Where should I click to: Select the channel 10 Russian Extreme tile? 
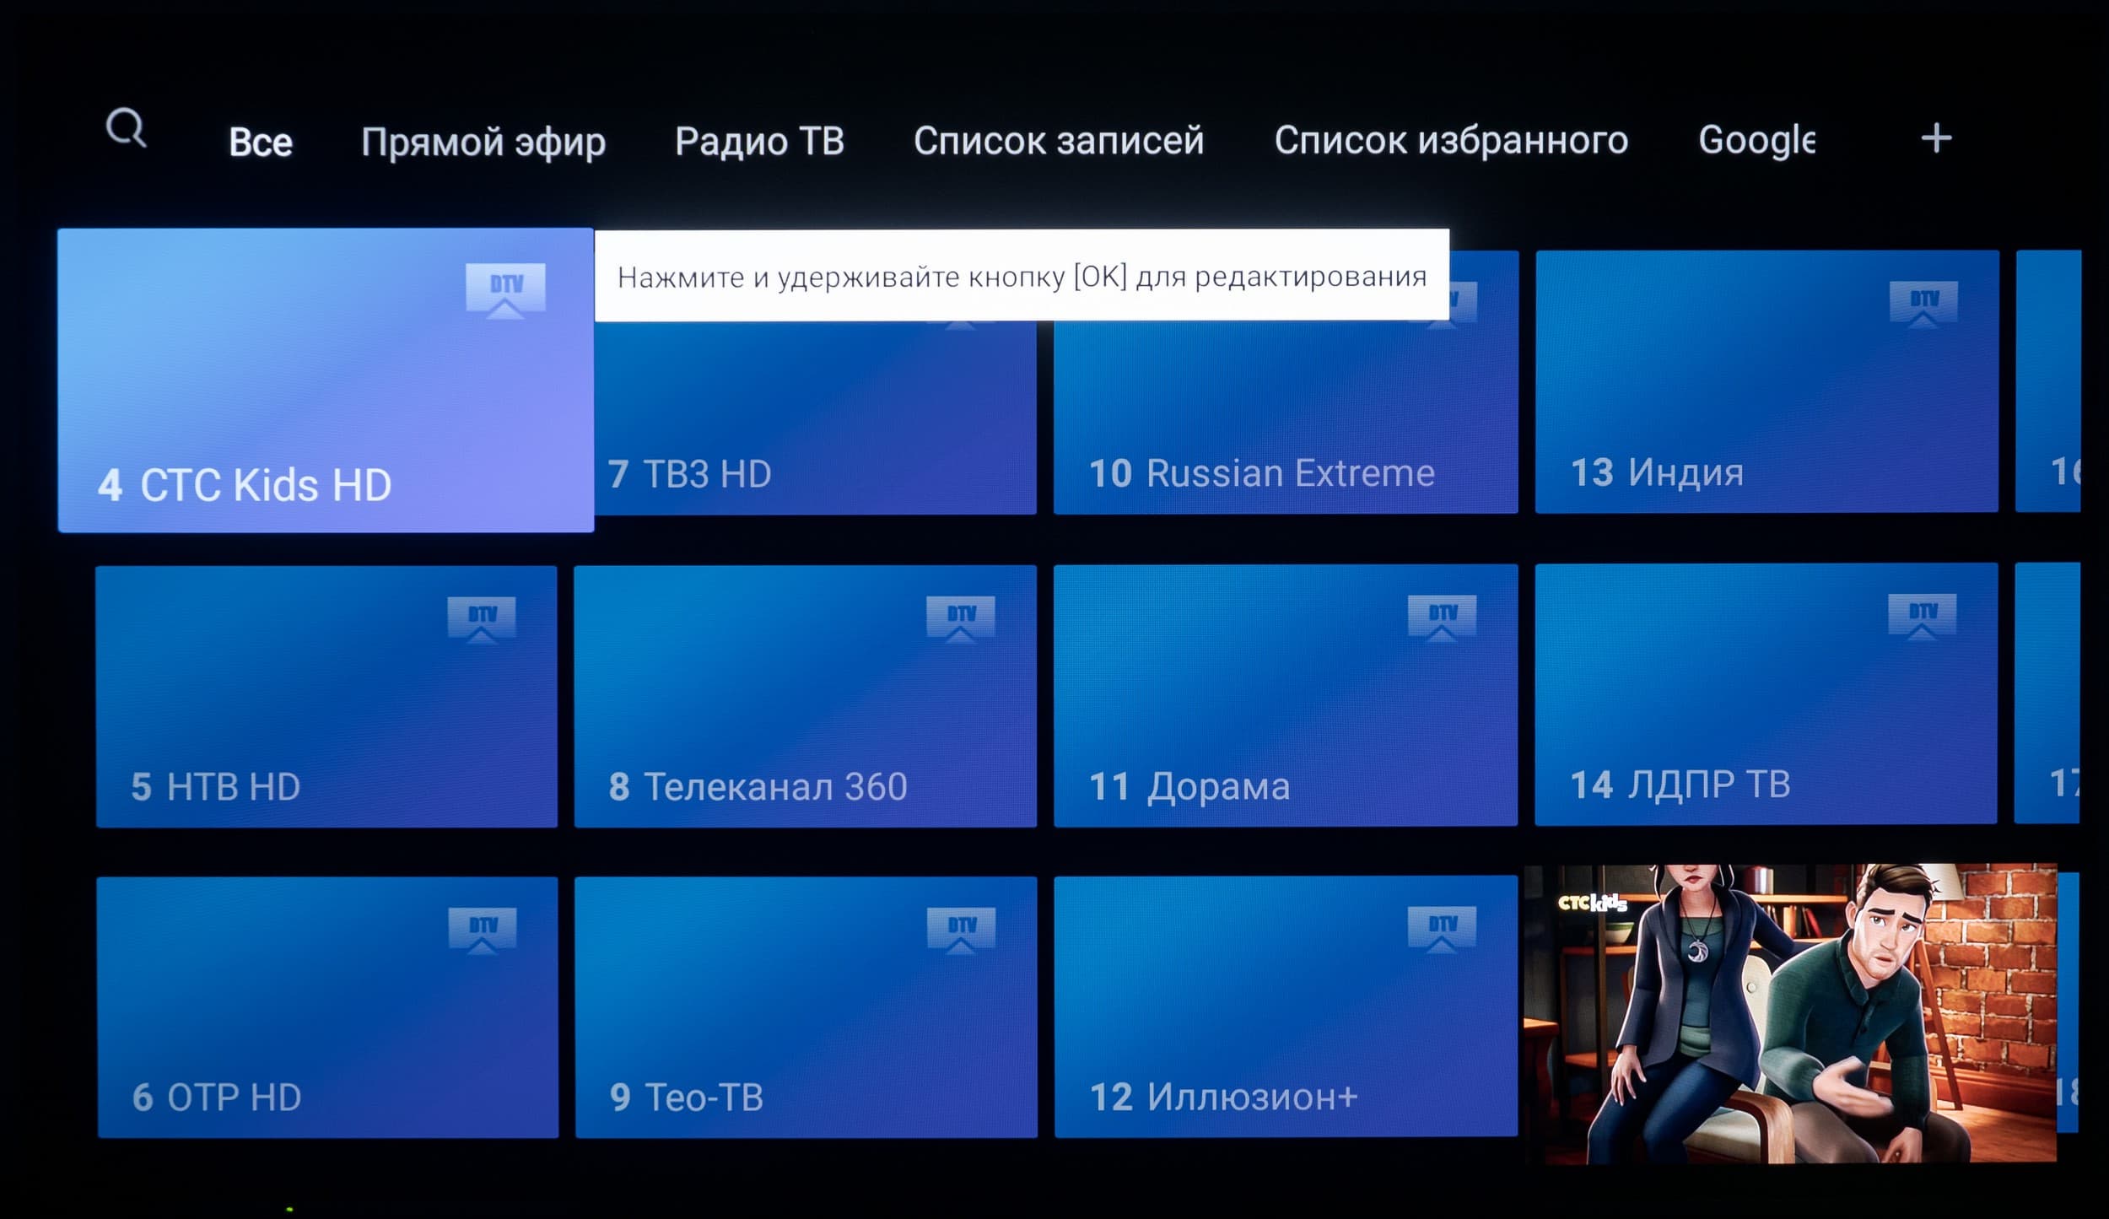(x=1285, y=422)
